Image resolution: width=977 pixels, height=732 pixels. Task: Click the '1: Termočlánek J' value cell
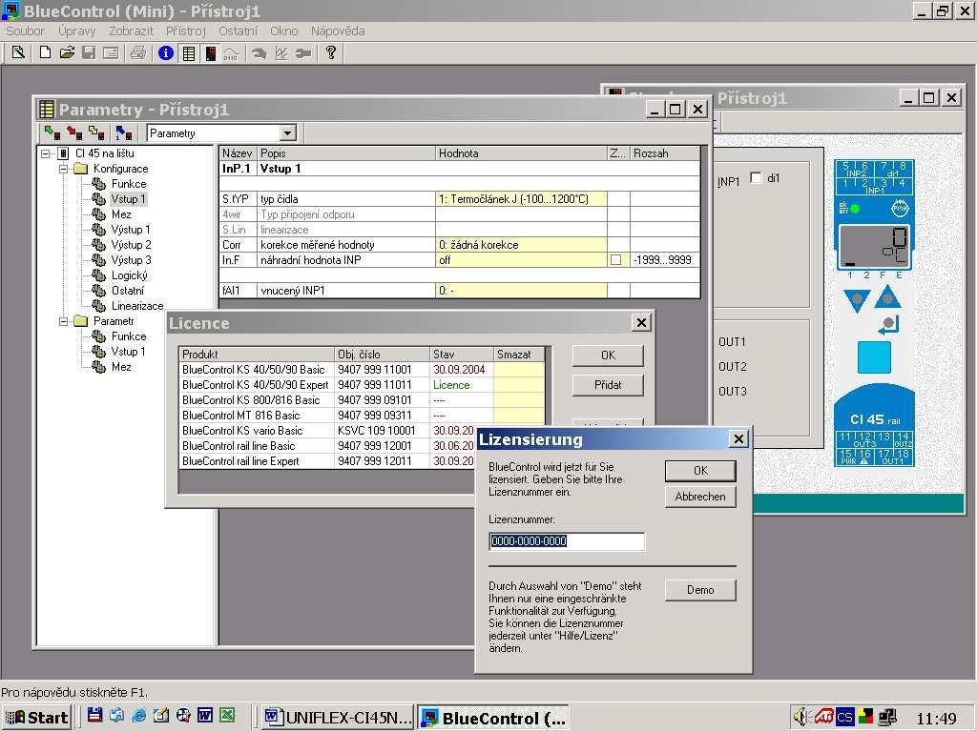(x=521, y=199)
